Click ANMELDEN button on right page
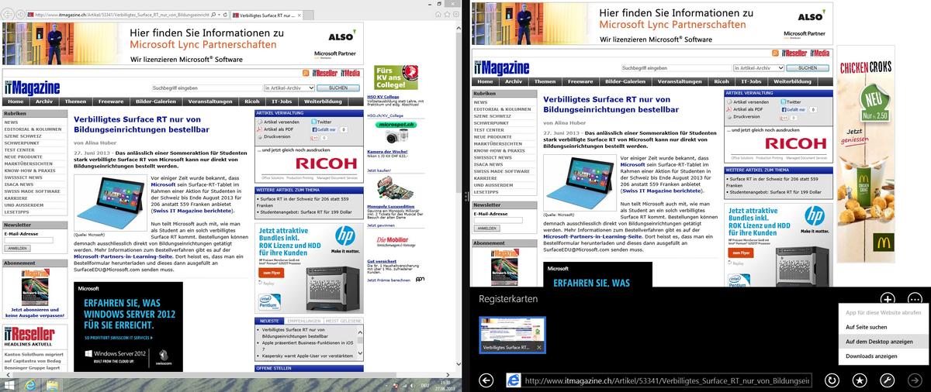Screen dimensions: 931x392 (487, 229)
